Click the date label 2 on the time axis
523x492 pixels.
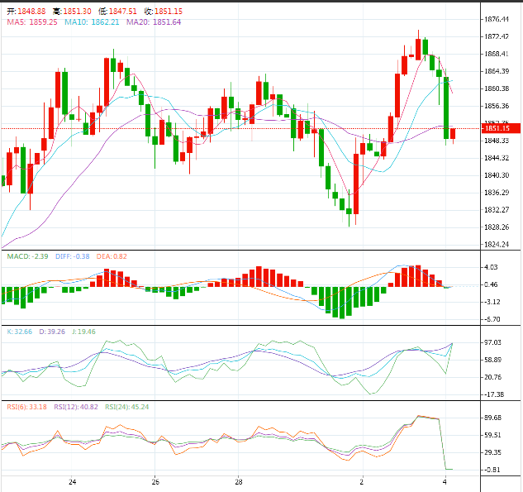point(362,481)
